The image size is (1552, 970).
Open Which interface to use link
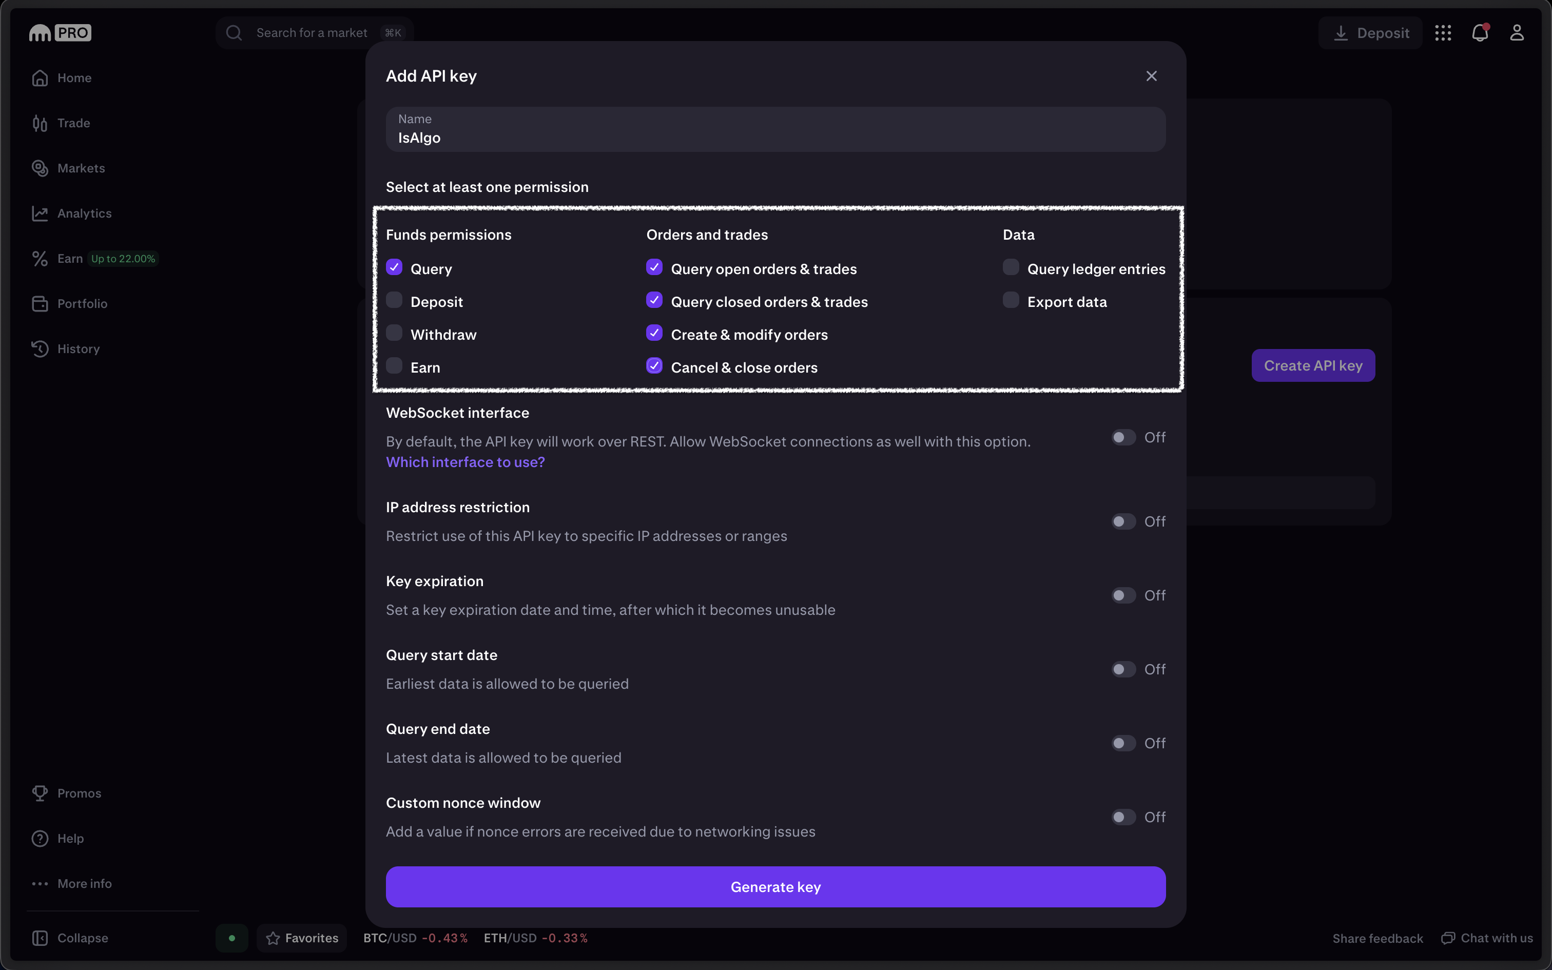coord(465,462)
